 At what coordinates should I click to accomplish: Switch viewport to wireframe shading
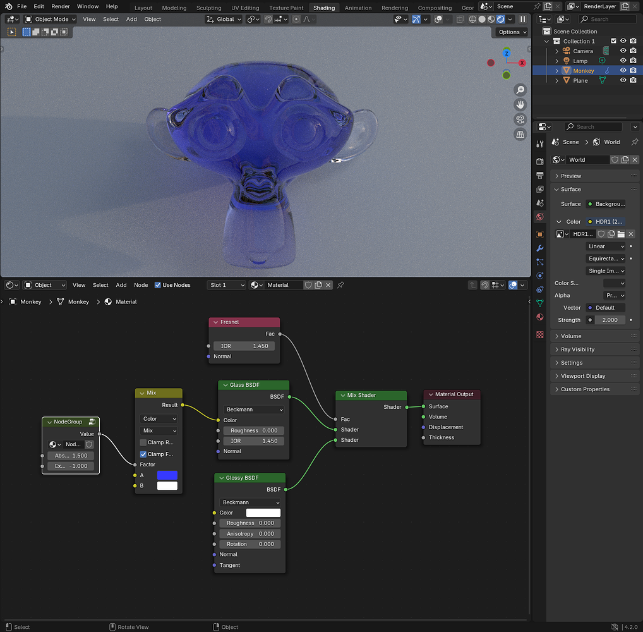click(472, 20)
